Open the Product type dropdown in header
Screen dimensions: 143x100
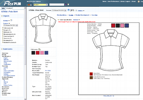click(41, 5)
